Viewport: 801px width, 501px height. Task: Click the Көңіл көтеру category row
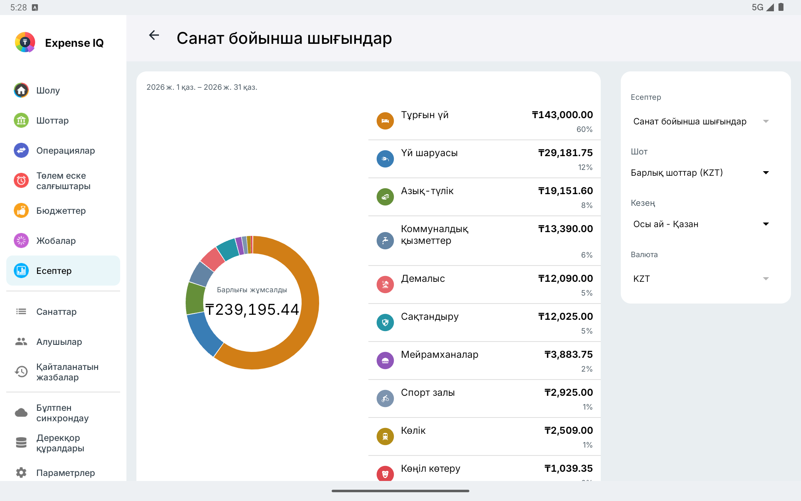pyautogui.click(x=484, y=468)
